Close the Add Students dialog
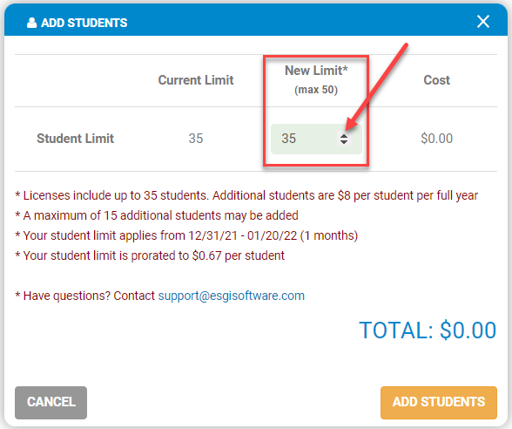The width and height of the screenshot is (512, 429). [483, 22]
